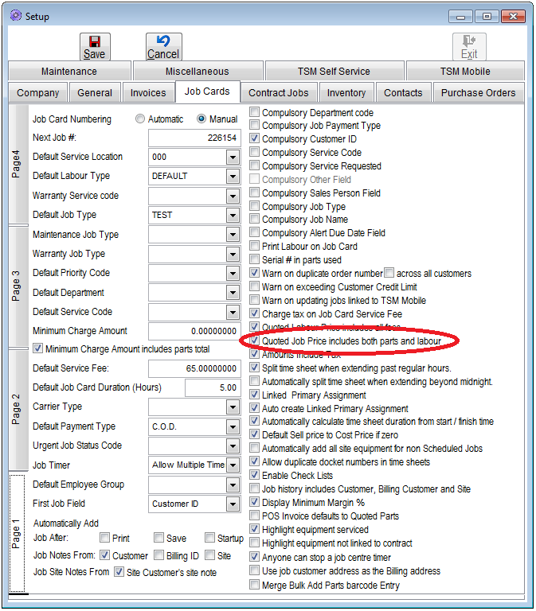Switch to the Invoices tab
This screenshot has height=611, width=536.
[148, 93]
